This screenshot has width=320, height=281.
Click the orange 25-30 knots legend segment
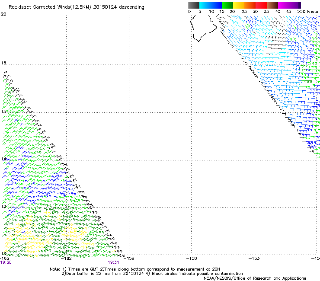coord(250,5)
